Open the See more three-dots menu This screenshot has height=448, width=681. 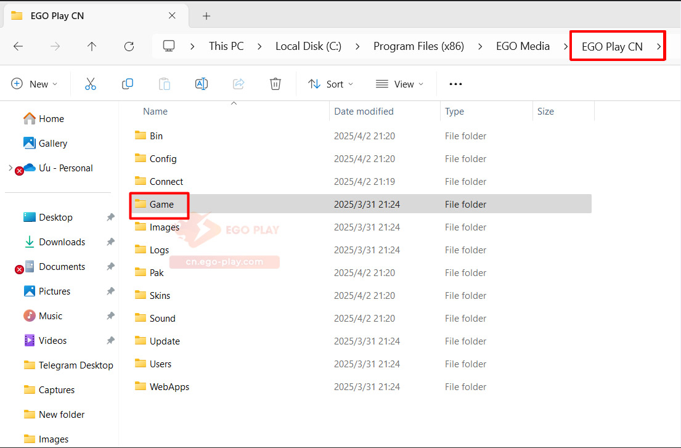click(455, 84)
